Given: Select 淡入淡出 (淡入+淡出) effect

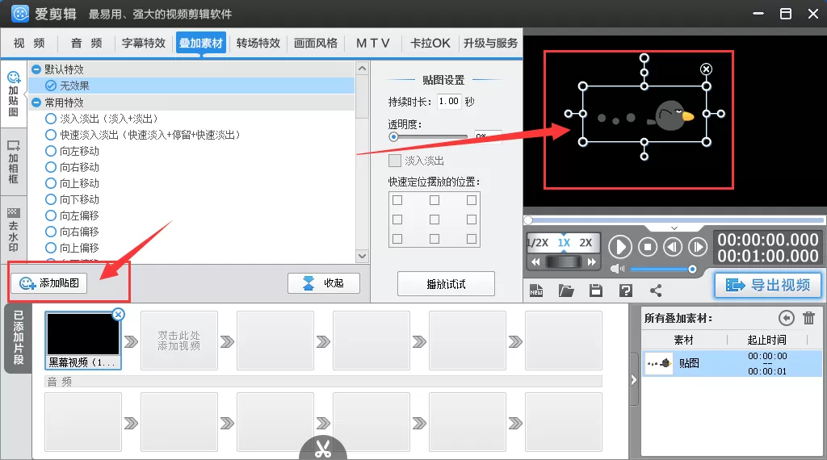Looking at the screenshot, I should (x=101, y=119).
